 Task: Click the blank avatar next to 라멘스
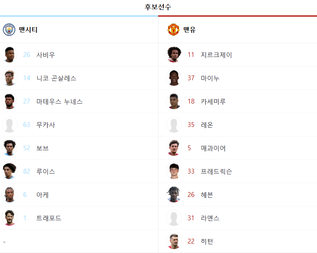point(174,218)
